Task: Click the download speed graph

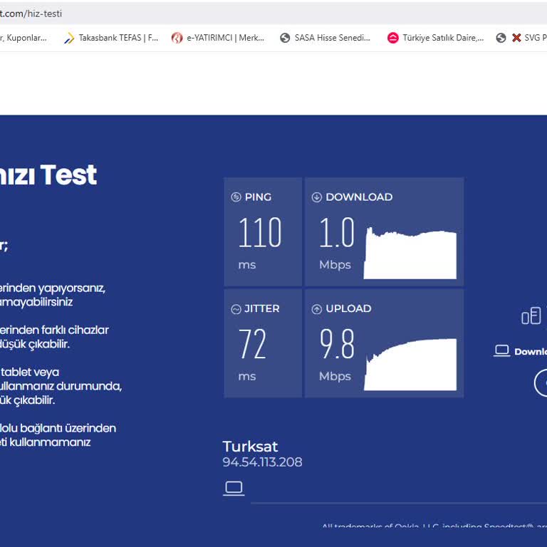Action: tap(410, 254)
